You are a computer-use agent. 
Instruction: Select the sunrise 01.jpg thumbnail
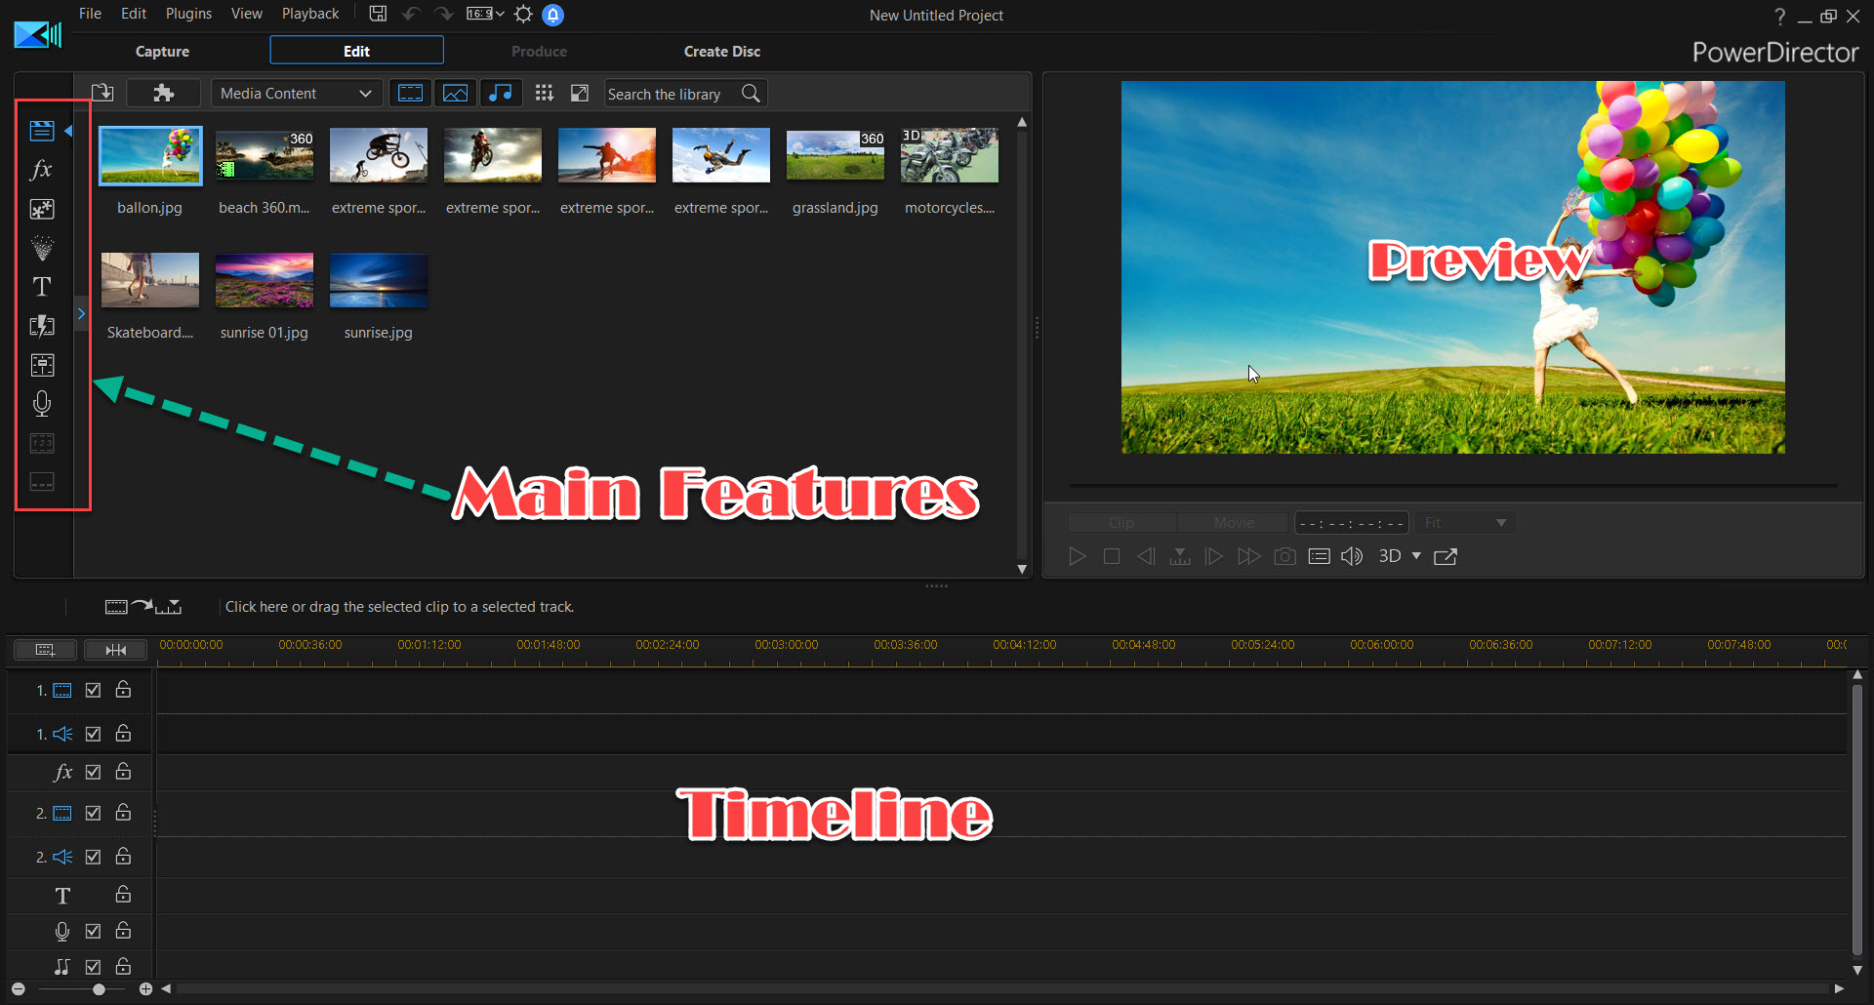click(x=264, y=281)
